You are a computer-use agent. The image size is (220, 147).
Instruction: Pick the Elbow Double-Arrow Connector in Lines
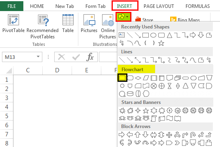coord(161,60)
